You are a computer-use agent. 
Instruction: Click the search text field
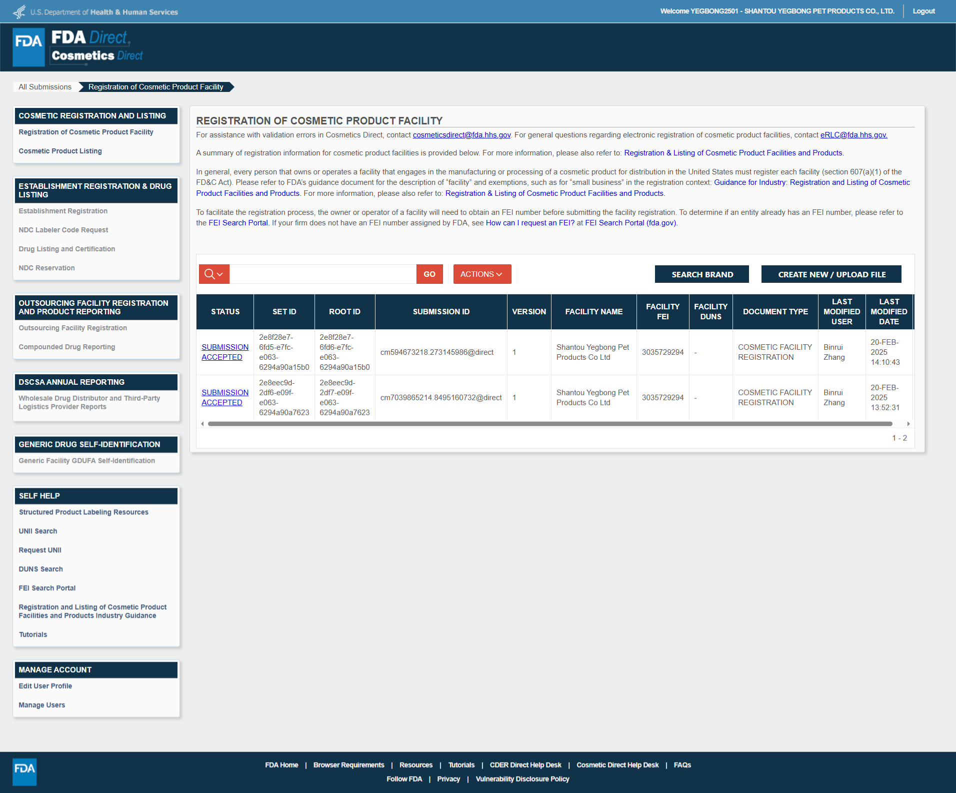point(323,274)
